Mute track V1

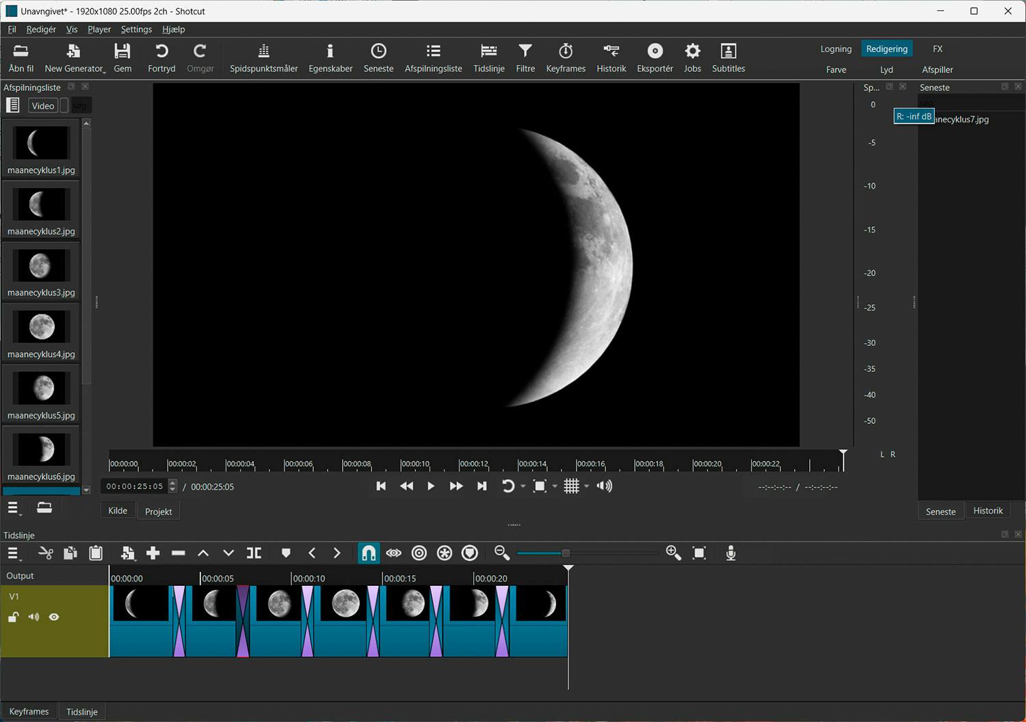34,617
